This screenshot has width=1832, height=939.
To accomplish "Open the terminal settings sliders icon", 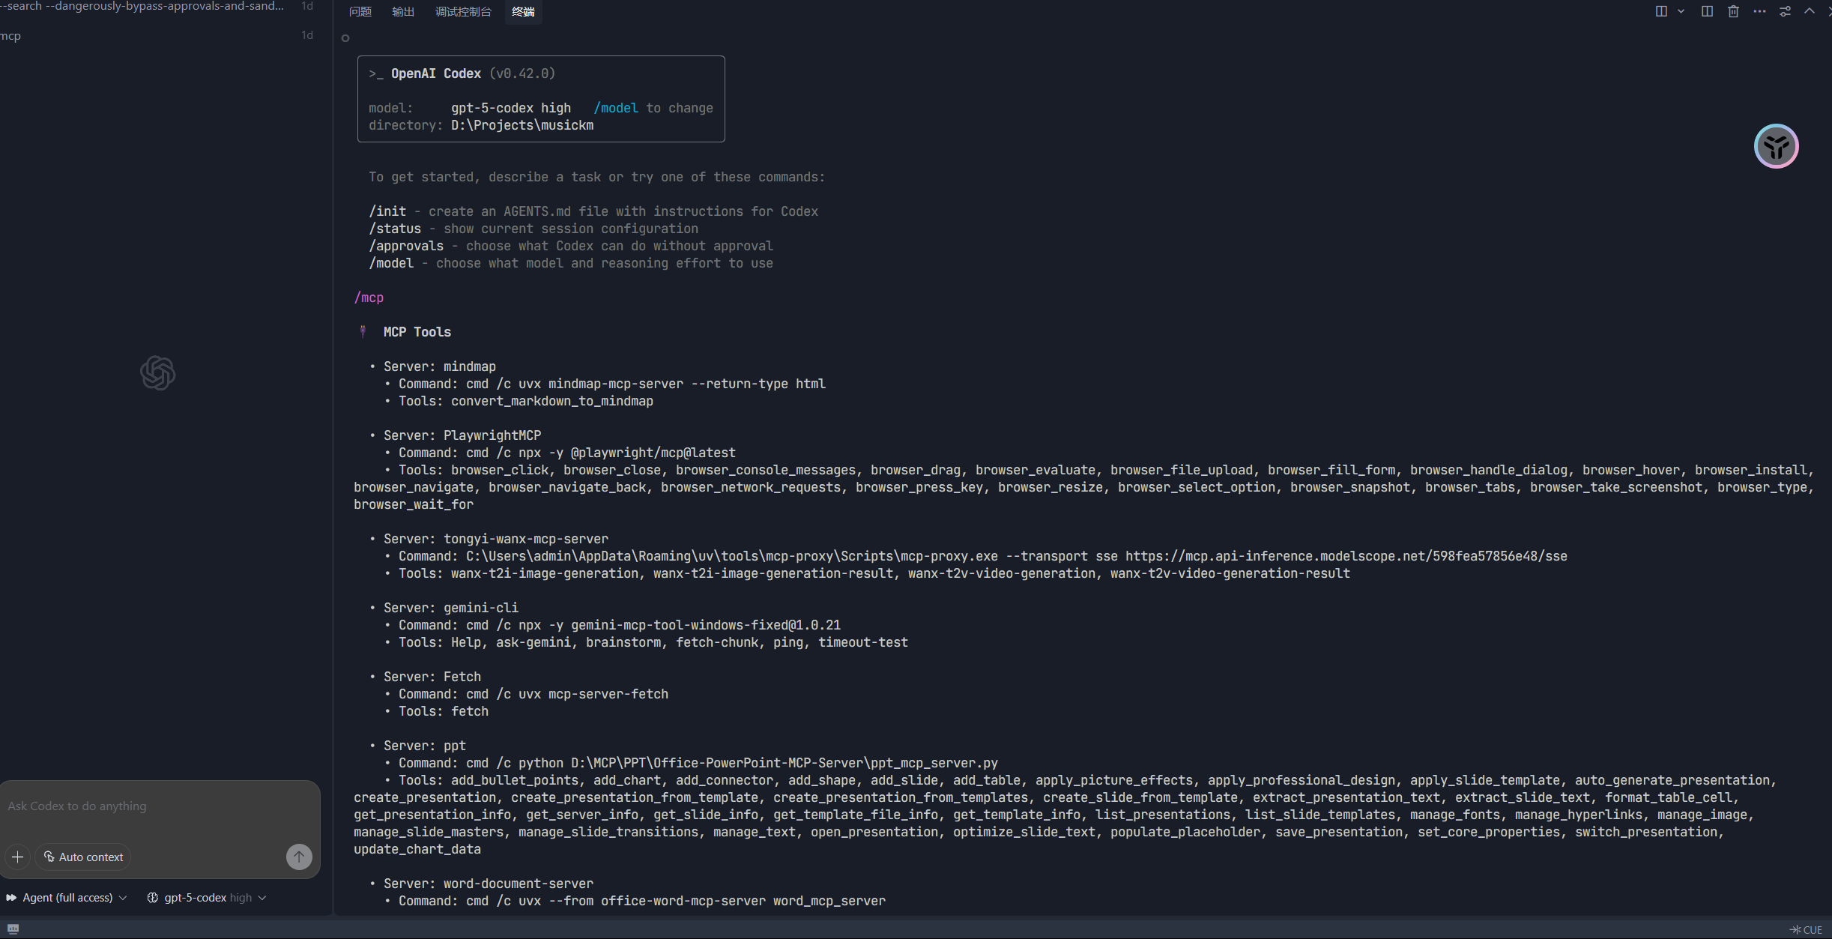I will click(1785, 11).
